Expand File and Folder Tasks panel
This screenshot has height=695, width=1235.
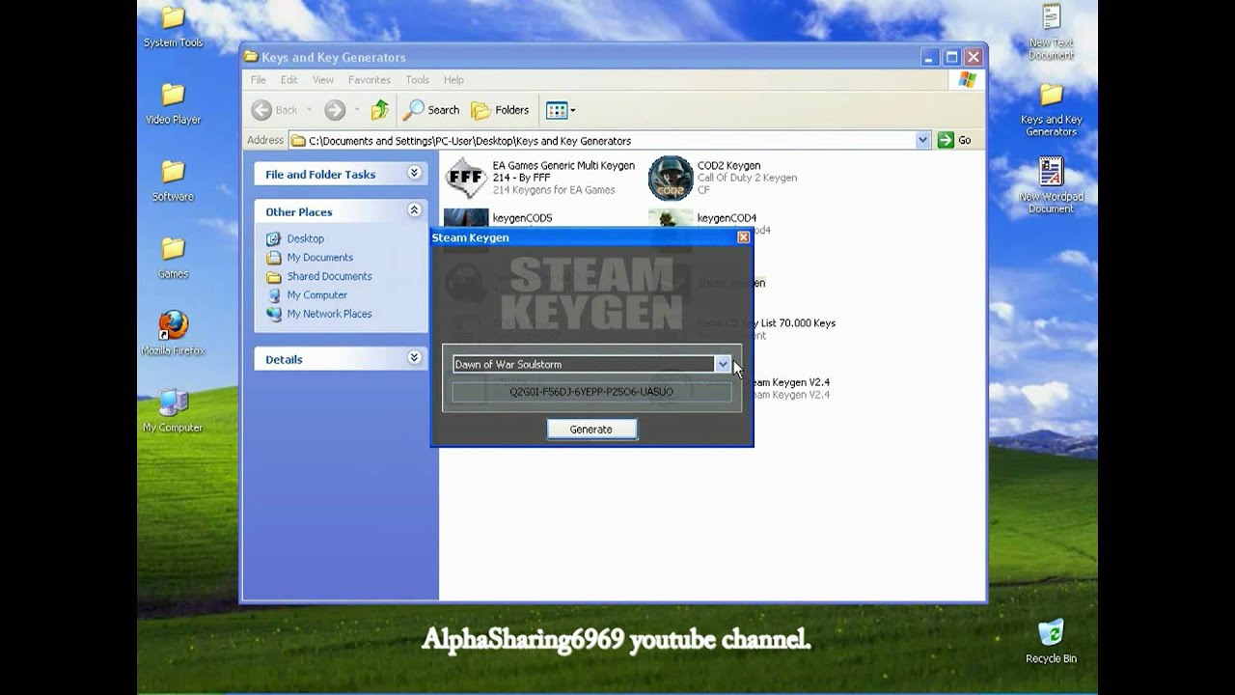pyautogui.click(x=414, y=173)
